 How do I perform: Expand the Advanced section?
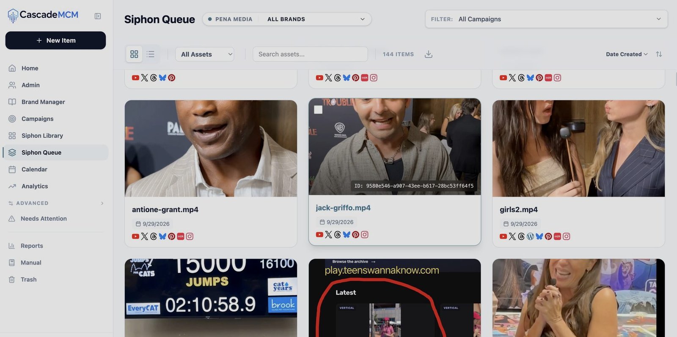tap(55, 203)
